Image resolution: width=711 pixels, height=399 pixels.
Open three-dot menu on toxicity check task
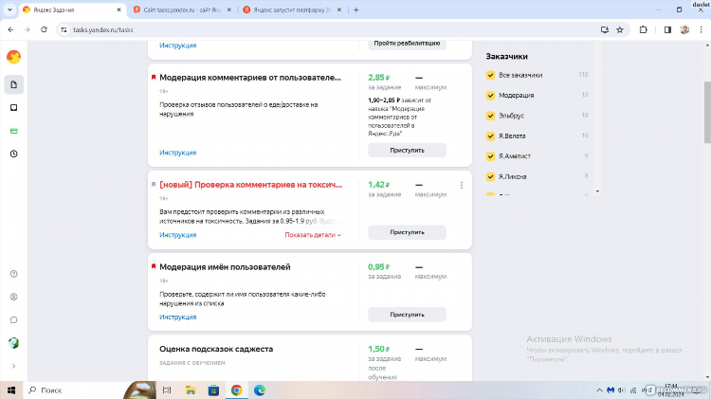point(462,185)
